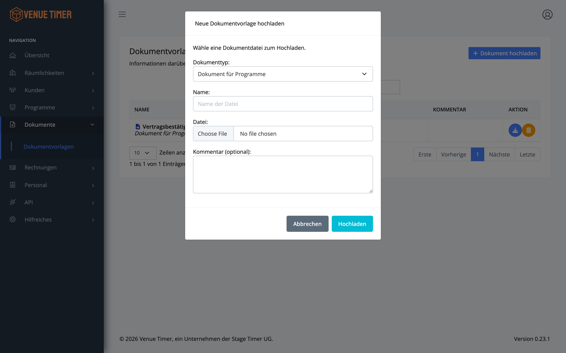This screenshot has height=353, width=566.
Task: Click the Kunden people icon
Action: (x=13, y=90)
